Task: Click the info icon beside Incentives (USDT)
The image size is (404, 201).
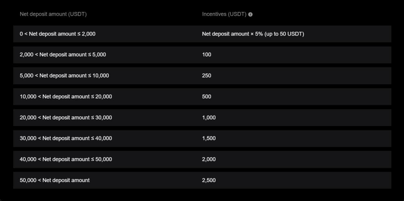Action: [x=250, y=14]
